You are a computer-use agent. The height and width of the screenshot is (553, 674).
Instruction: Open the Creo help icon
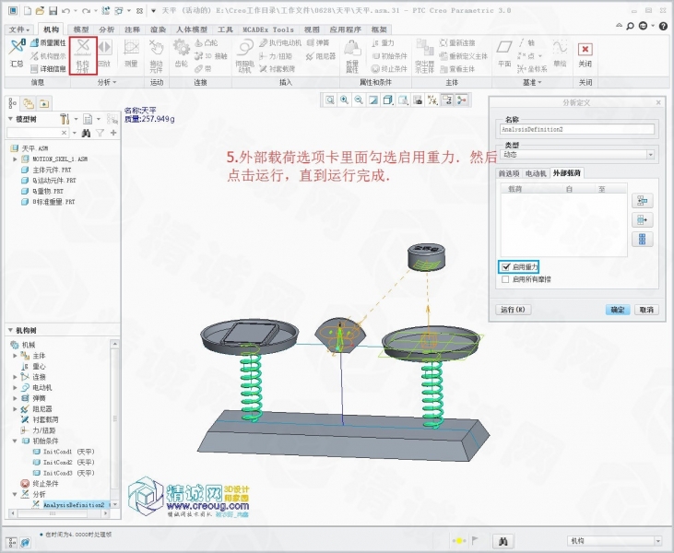tap(663, 26)
